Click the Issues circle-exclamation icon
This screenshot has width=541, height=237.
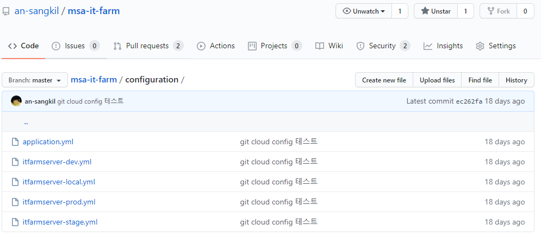point(56,46)
